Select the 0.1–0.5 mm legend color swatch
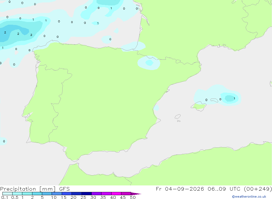 pos(7,194)
